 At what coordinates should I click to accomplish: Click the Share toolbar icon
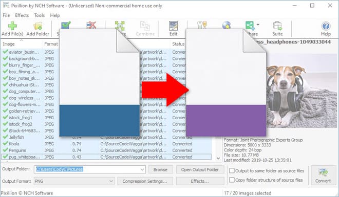click(250, 26)
